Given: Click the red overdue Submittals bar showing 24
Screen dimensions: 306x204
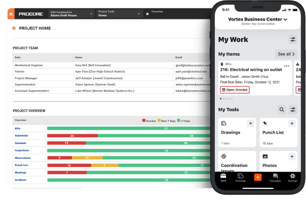Looking at the screenshot, I should [72, 136].
